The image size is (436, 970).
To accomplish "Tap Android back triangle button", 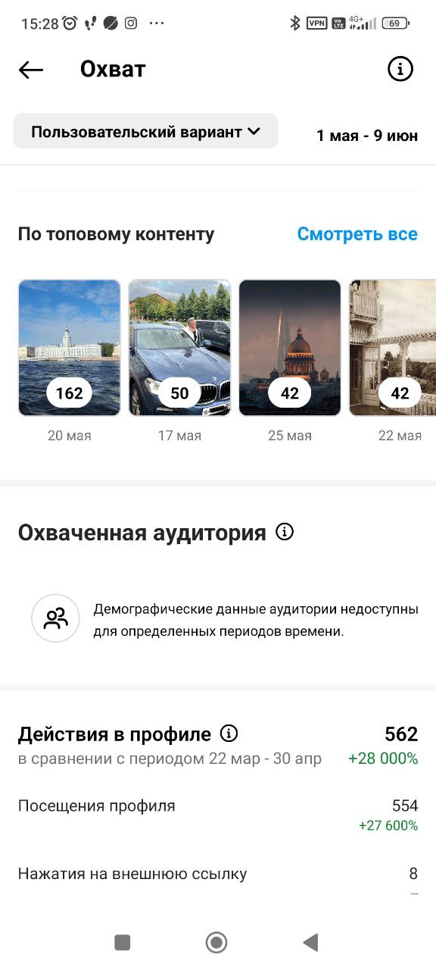I will pos(310,942).
